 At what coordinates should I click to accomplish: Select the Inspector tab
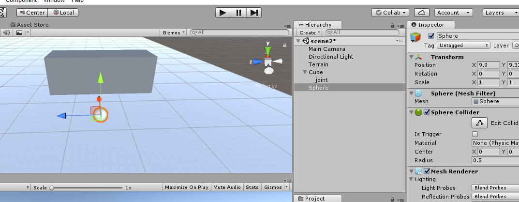point(431,25)
